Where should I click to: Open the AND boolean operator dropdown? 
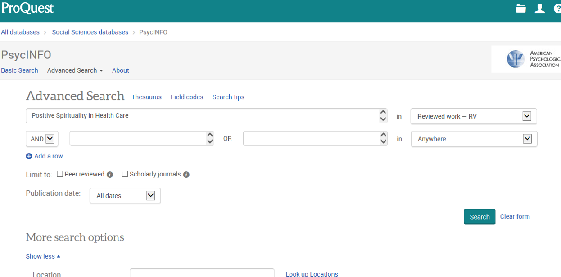pos(42,139)
